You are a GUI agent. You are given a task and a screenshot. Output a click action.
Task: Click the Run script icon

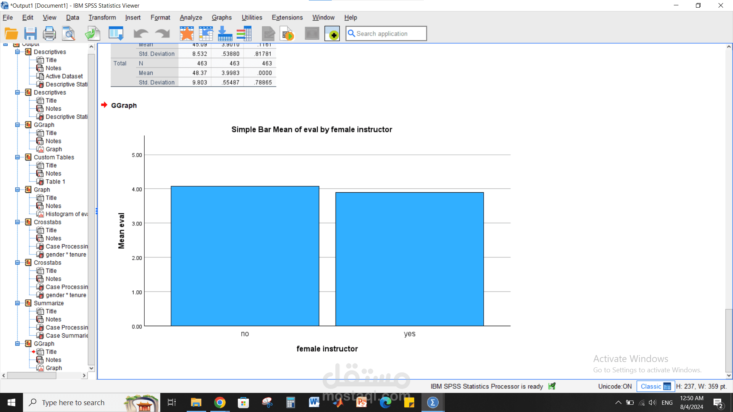(x=287, y=34)
